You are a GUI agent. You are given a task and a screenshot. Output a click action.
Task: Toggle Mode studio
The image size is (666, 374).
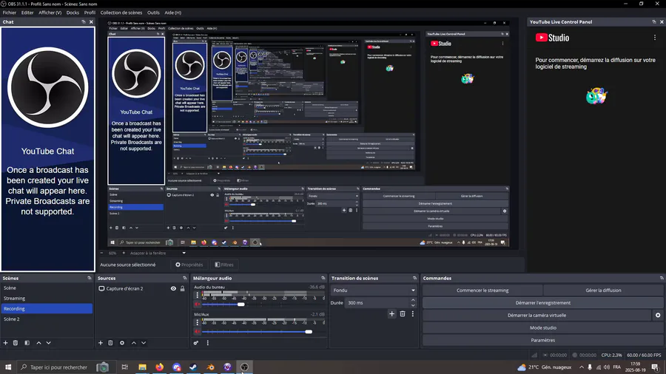(543, 327)
